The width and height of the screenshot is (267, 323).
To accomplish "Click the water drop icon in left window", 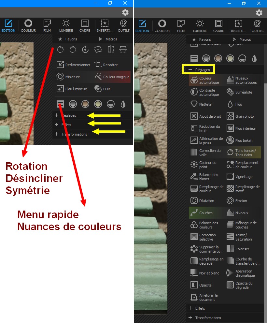I will coord(123,104).
